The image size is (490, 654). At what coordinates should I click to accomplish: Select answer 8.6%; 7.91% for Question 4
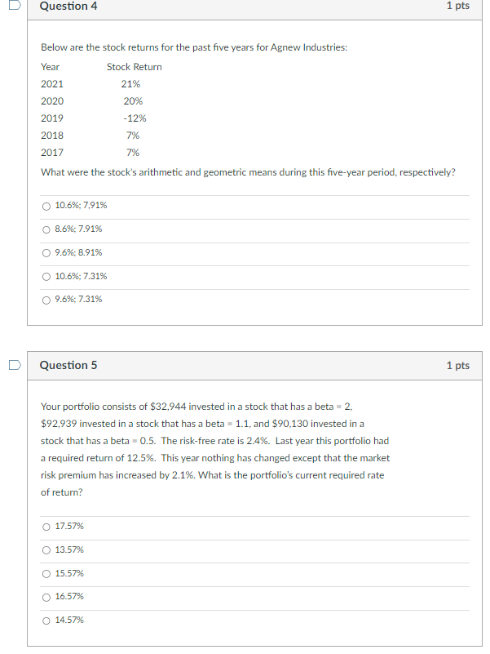click(x=46, y=229)
